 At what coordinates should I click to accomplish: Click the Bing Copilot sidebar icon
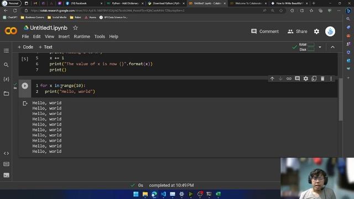348,11
